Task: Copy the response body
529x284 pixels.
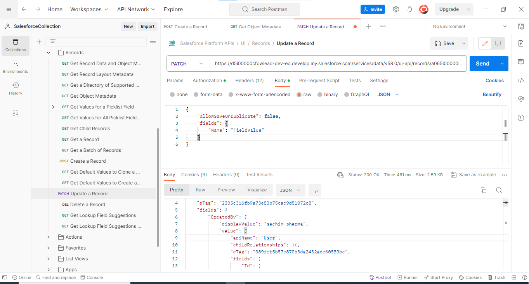Action: pyautogui.click(x=484, y=190)
